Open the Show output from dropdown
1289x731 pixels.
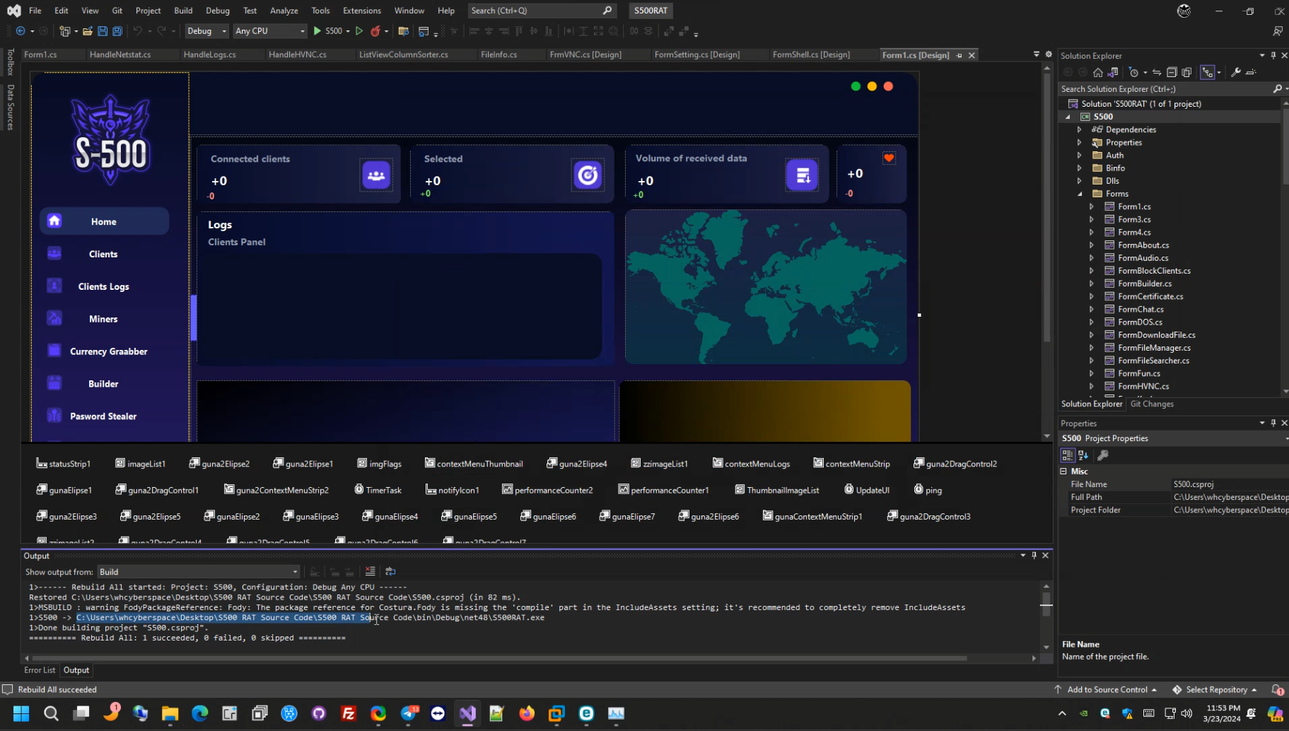tap(198, 572)
